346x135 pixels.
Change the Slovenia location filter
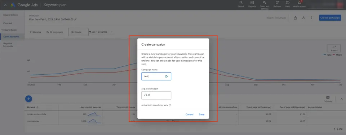35,32
